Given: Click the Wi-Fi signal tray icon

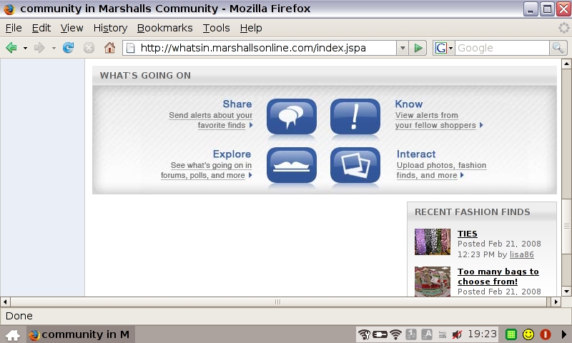Looking at the screenshot, I should click(396, 334).
